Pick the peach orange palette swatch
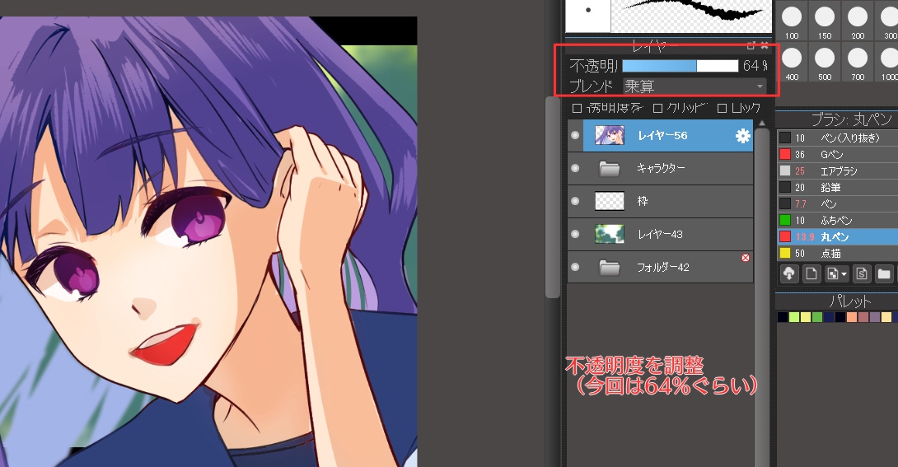Viewport: 898px width, 467px height. point(852,317)
